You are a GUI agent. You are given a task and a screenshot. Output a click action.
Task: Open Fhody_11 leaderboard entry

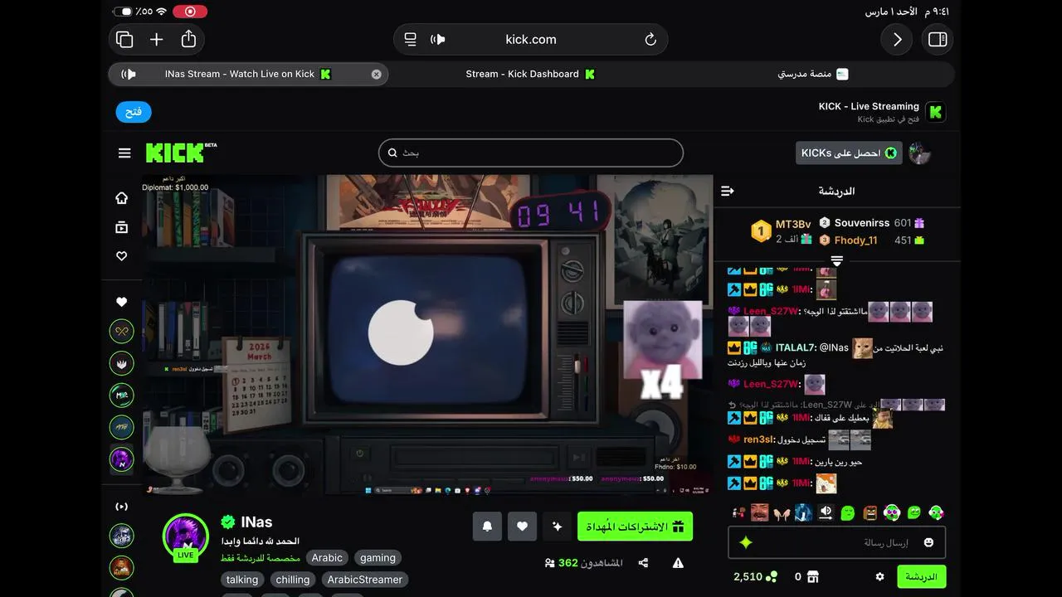coord(855,240)
